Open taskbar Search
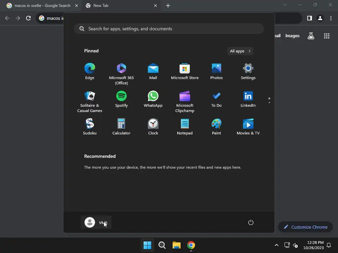This screenshot has width=338, height=253. [x=162, y=245]
